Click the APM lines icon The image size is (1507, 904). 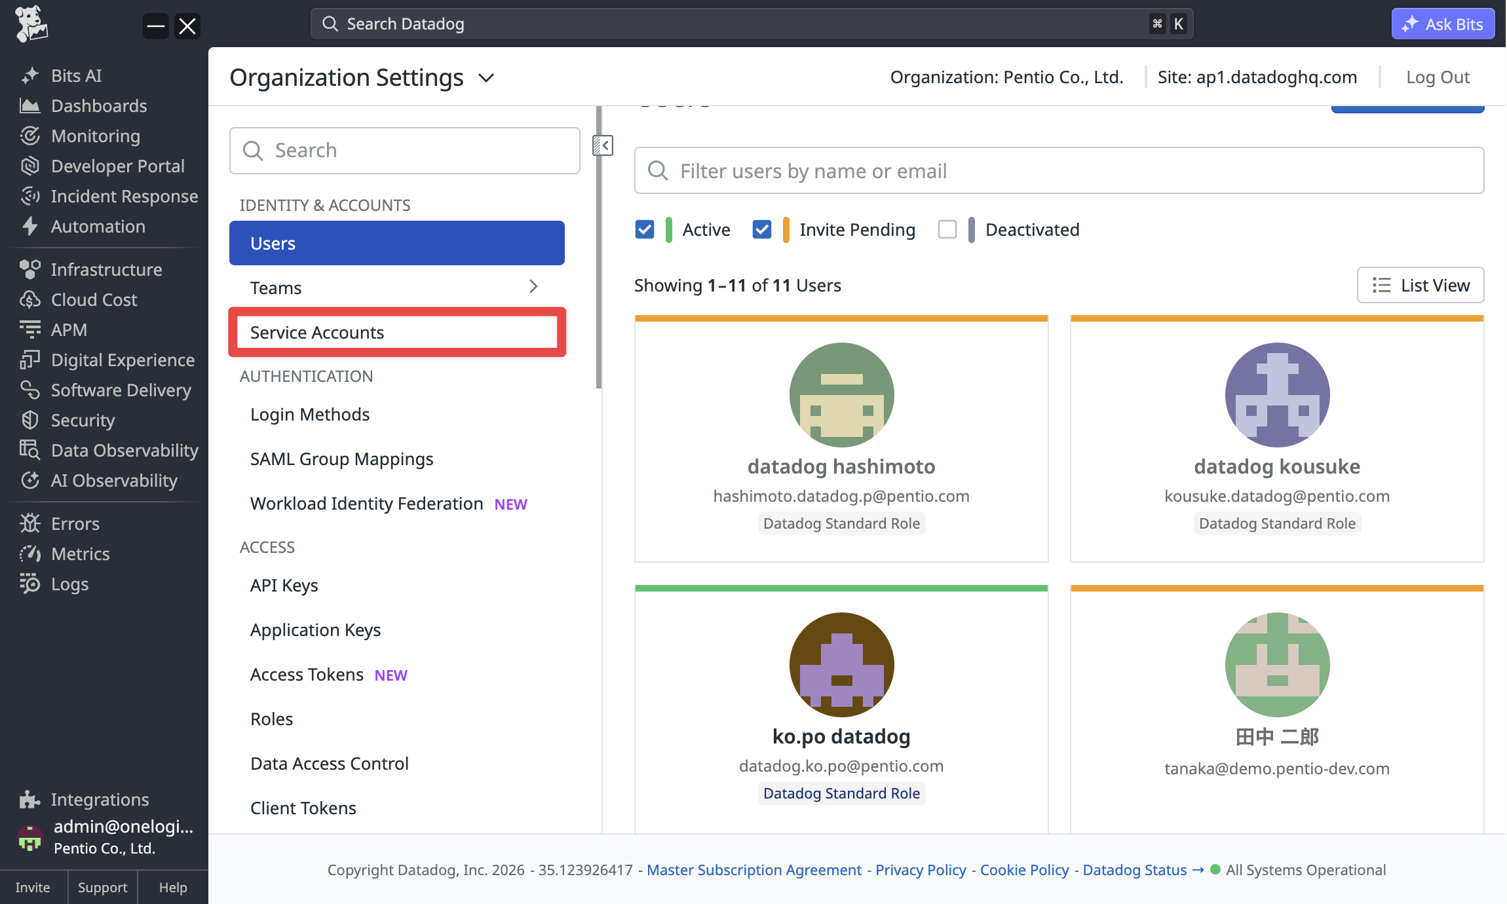pos(29,330)
